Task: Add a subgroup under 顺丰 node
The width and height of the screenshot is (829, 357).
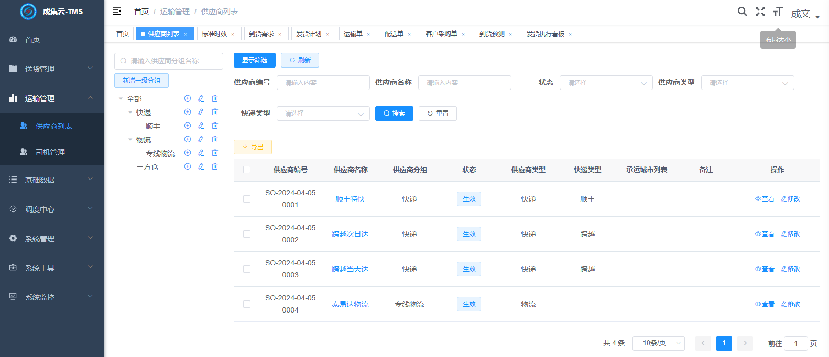Action: pos(188,126)
